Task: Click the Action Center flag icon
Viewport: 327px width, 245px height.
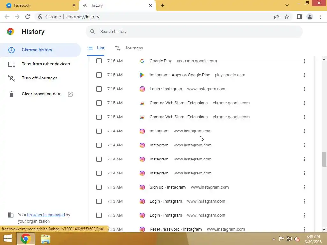Action: [281, 239]
